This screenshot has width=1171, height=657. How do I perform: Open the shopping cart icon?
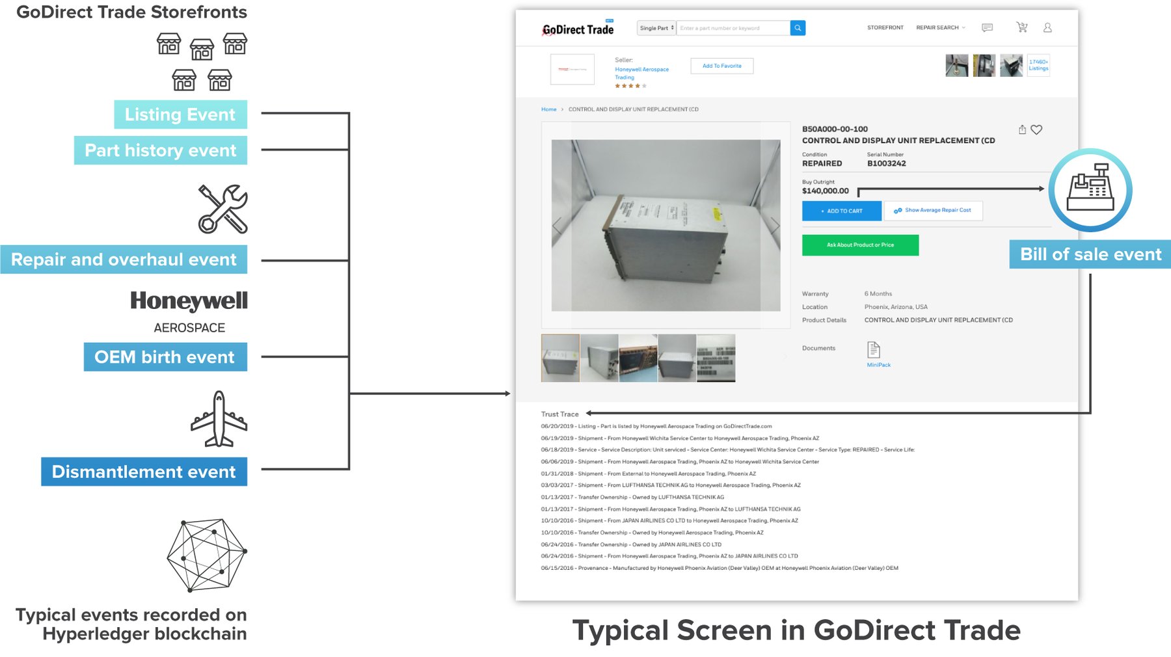click(1022, 27)
